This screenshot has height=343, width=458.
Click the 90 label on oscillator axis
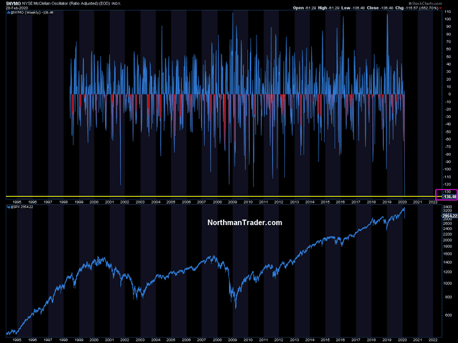coord(447,26)
